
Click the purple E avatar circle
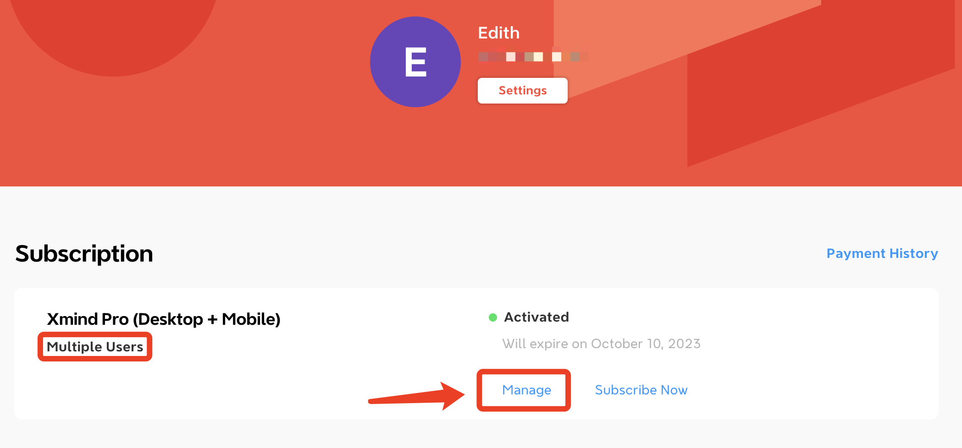pyautogui.click(x=415, y=62)
